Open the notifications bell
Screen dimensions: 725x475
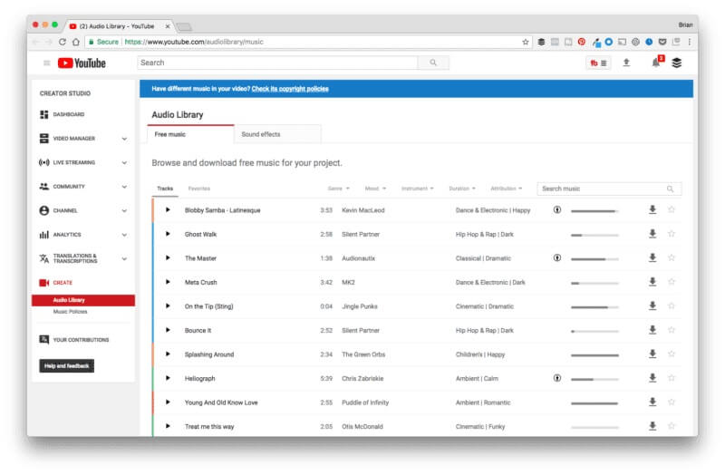[656, 63]
